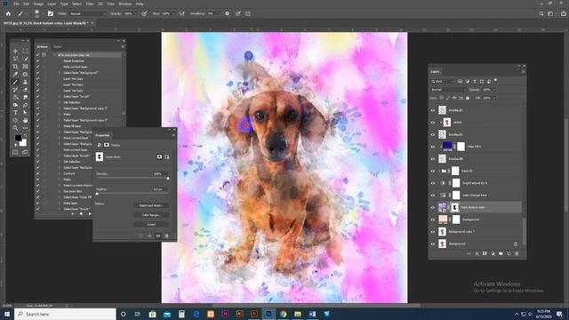Open the Kind filter dropdown
569x320 pixels.
[x=443, y=81]
